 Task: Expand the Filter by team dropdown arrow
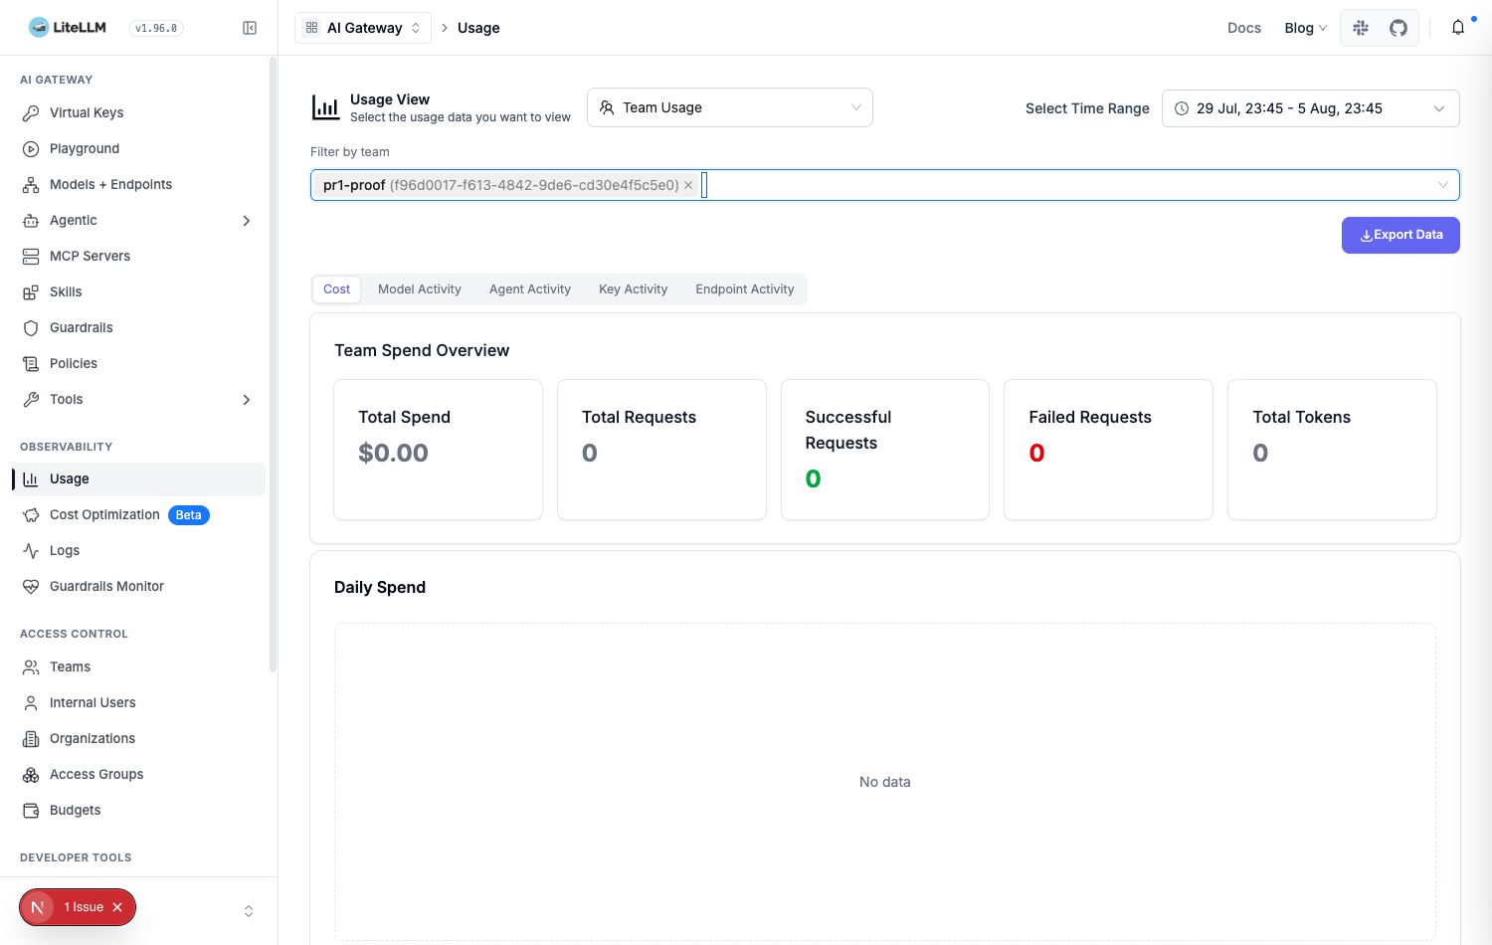1443,185
